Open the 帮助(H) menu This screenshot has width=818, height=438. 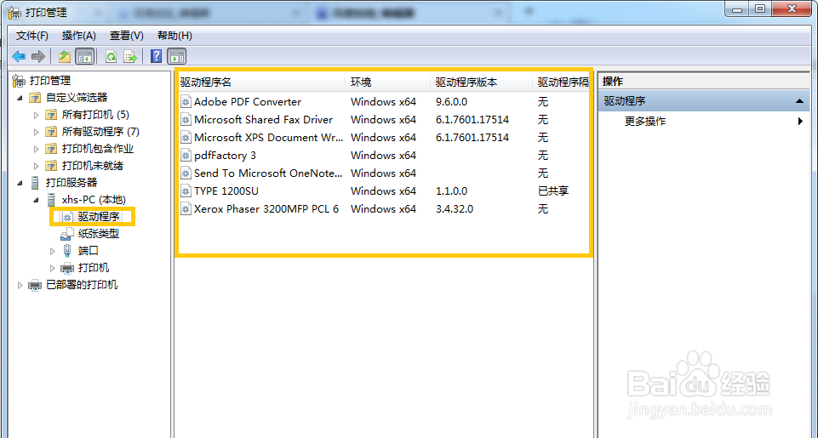click(174, 36)
